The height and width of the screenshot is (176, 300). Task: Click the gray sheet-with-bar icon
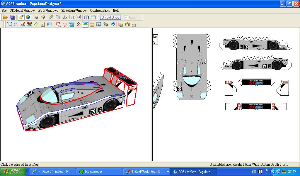coord(71,17)
